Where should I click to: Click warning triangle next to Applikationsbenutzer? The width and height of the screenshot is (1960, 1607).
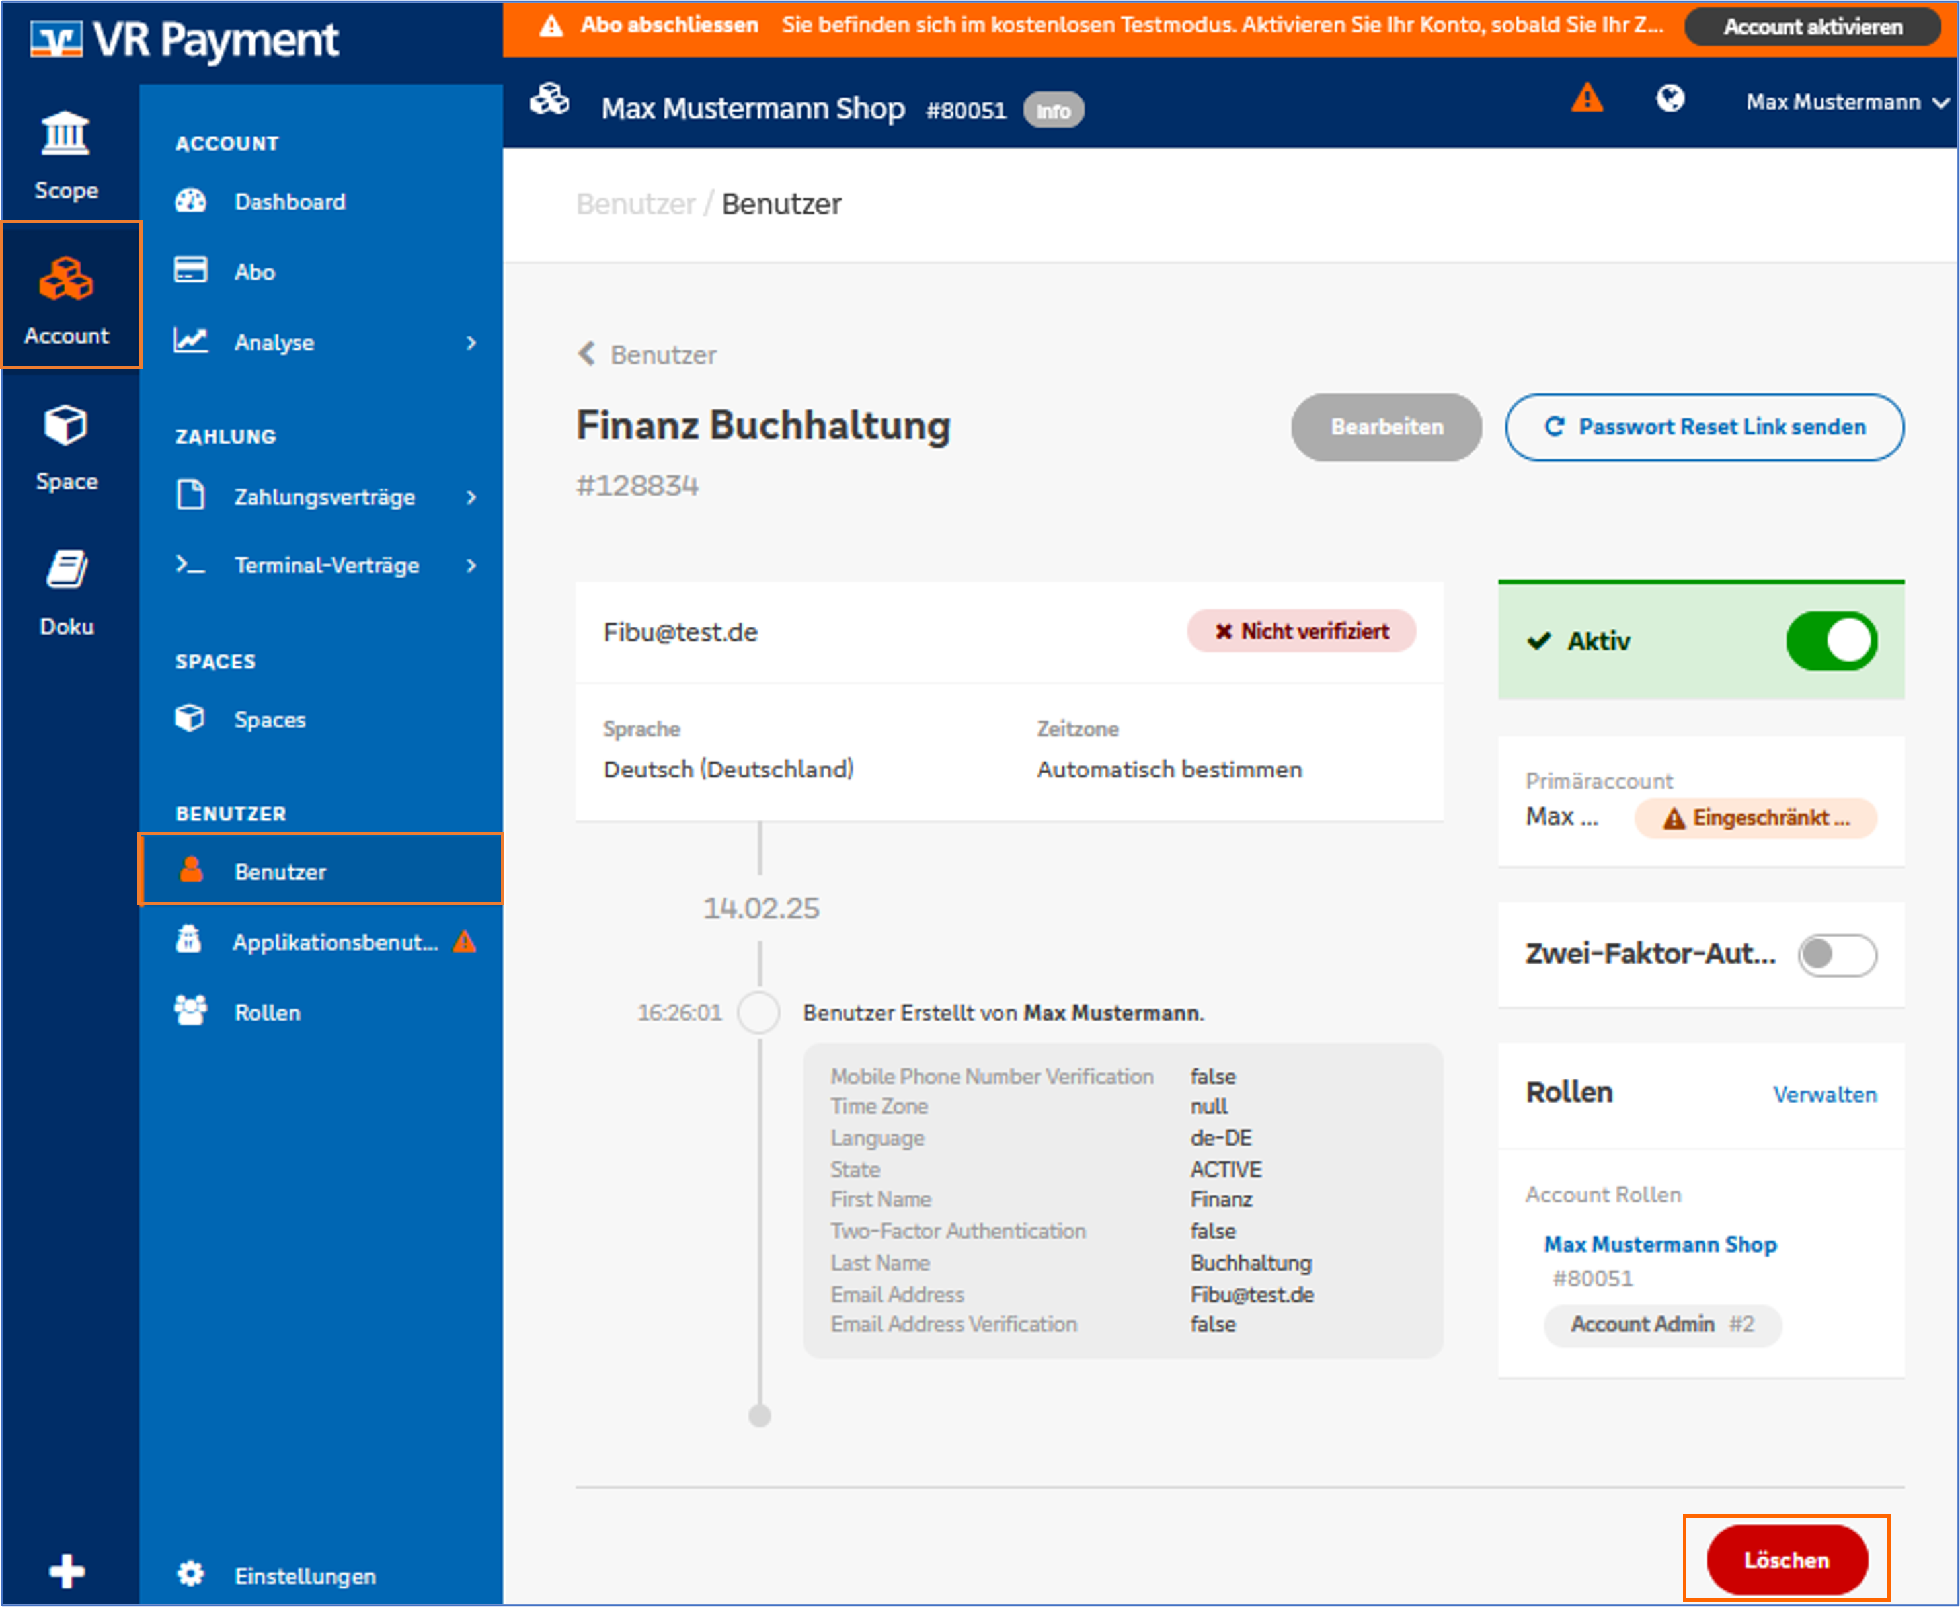tap(465, 943)
